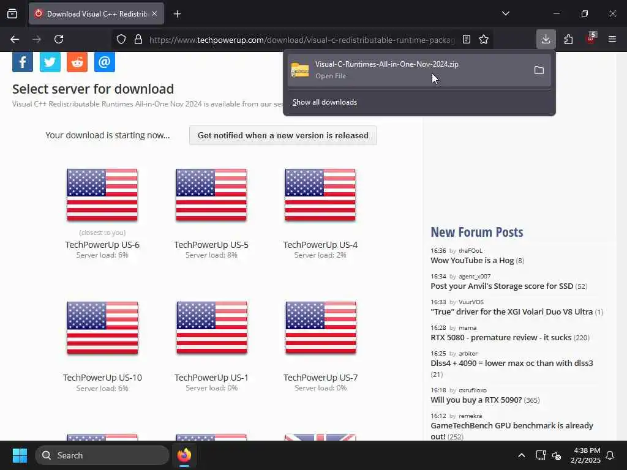
Task: Open Dlss4 + 4090 lower max oc thread
Action: click(x=512, y=364)
